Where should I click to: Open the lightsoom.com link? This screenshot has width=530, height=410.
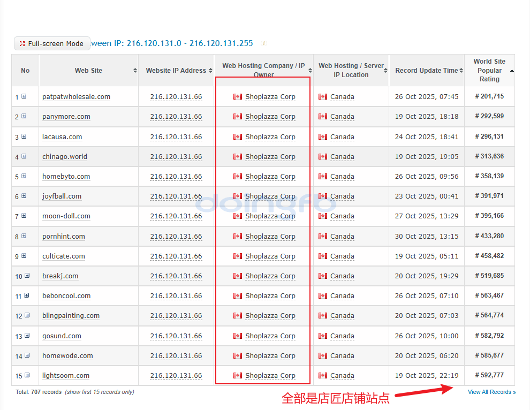point(66,376)
